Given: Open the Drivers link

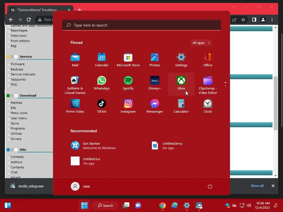Looking at the screenshot, I should pos(16,139).
